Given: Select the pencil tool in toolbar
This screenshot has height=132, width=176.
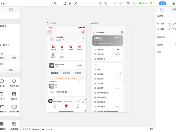Looking at the screenshot, I should 75,3.
